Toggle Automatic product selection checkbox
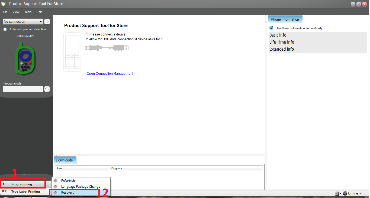 (x=5, y=29)
